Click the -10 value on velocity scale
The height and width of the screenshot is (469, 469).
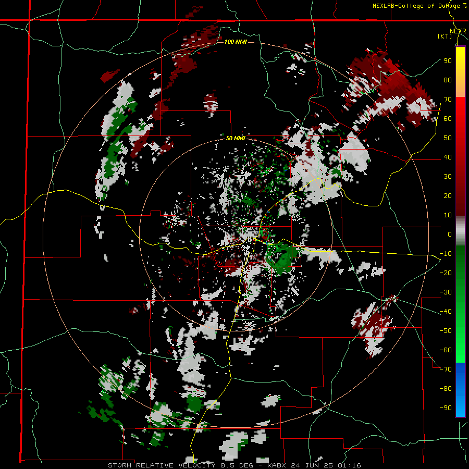pos(446,254)
